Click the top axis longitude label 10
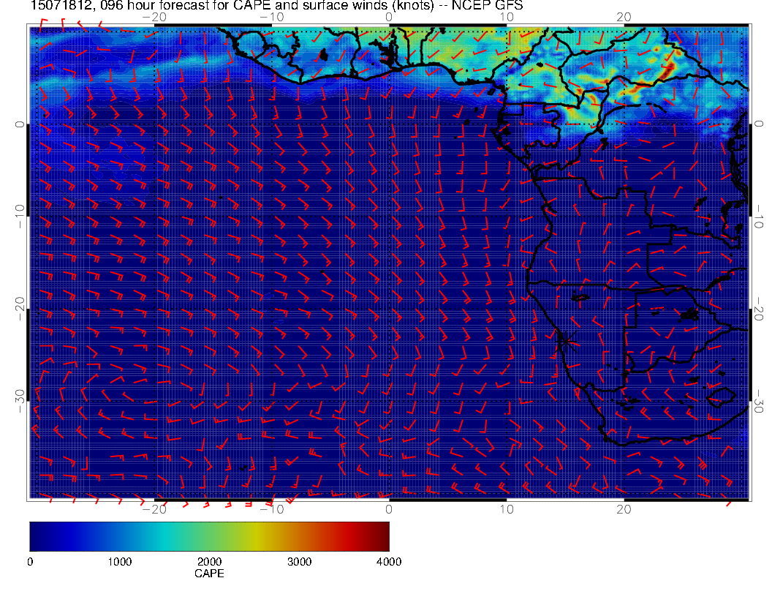 pos(506,17)
